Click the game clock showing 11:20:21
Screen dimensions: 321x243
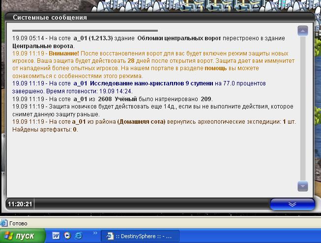point(20,204)
